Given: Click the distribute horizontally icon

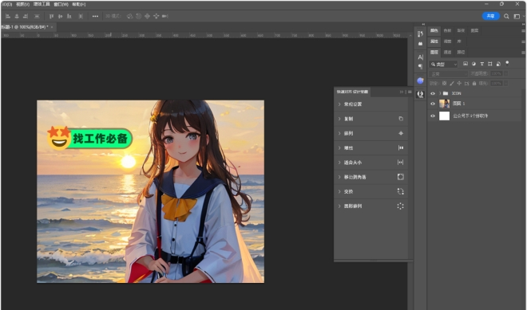Looking at the screenshot, I should point(81,16).
